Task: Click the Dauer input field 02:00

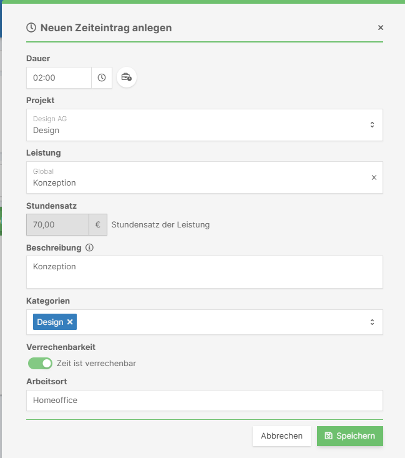Action: pos(59,77)
